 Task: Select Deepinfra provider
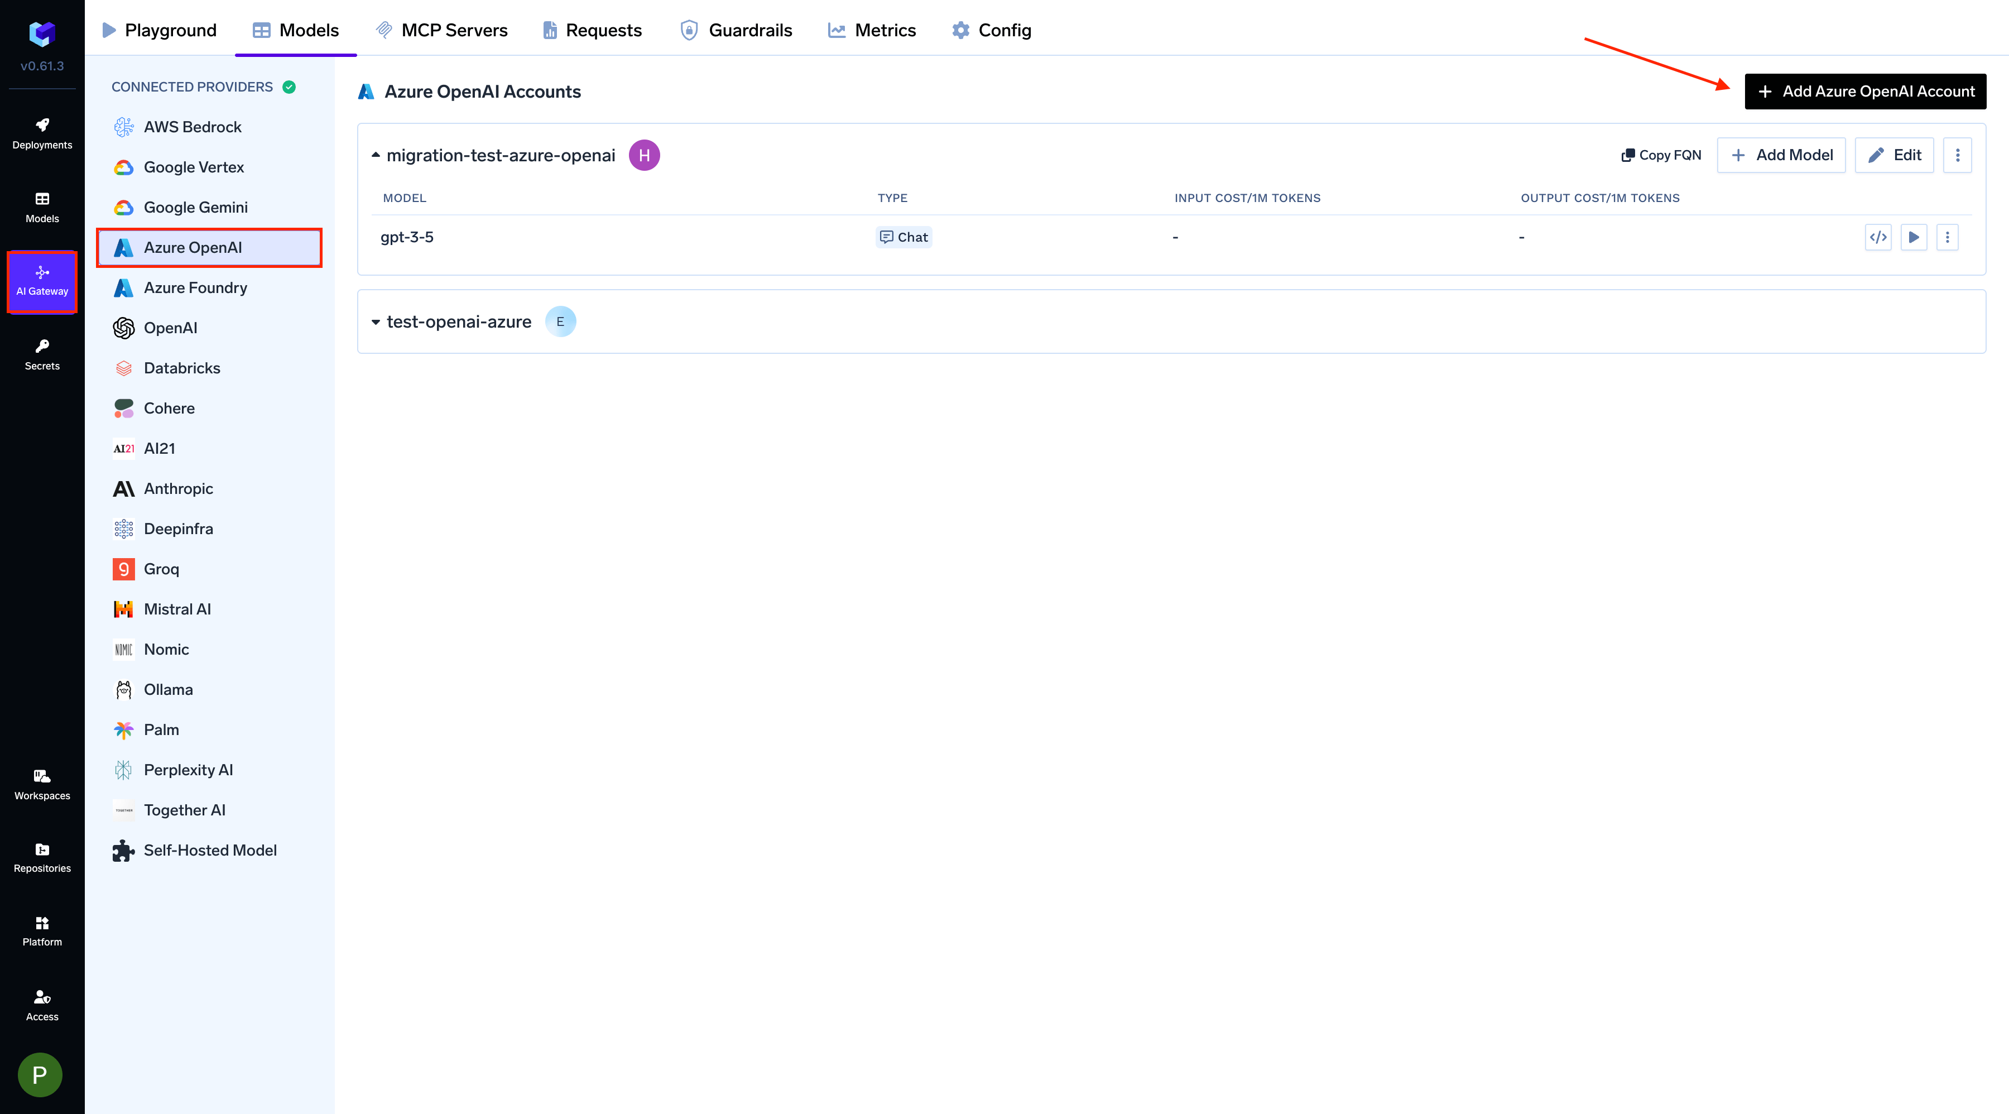pos(209,529)
